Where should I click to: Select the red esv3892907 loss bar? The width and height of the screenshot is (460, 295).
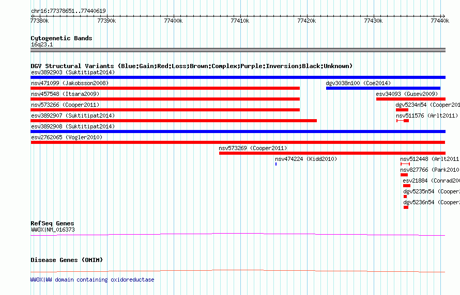click(174, 121)
